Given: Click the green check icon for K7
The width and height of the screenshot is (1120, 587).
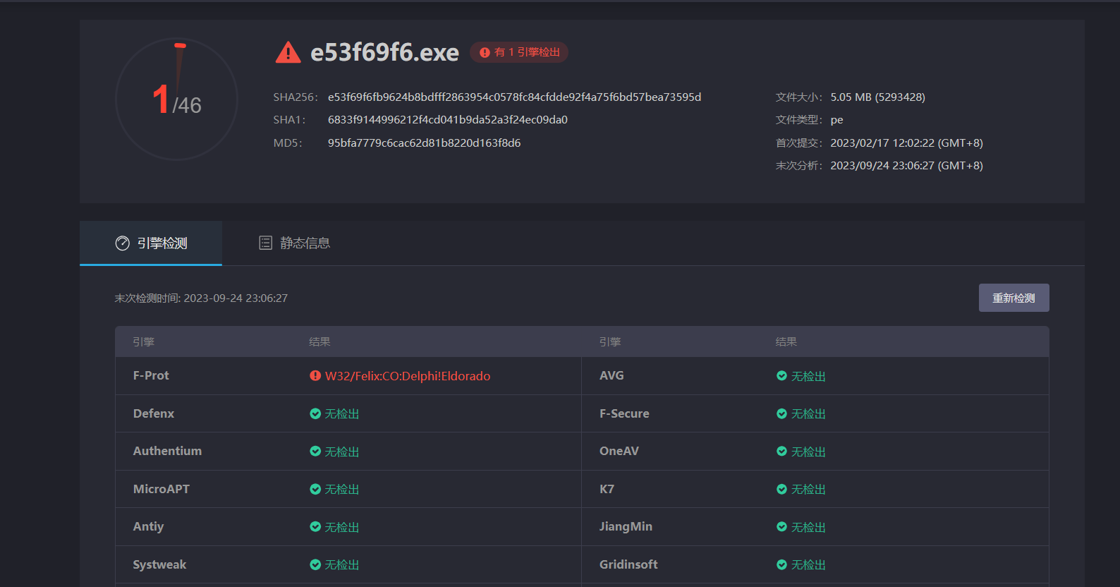Looking at the screenshot, I should coord(781,489).
